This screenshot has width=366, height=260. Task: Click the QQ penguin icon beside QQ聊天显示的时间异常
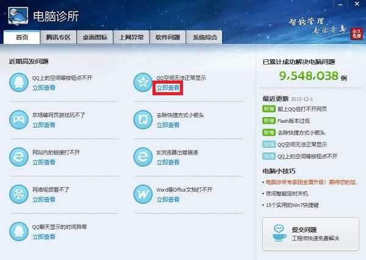point(19,231)
